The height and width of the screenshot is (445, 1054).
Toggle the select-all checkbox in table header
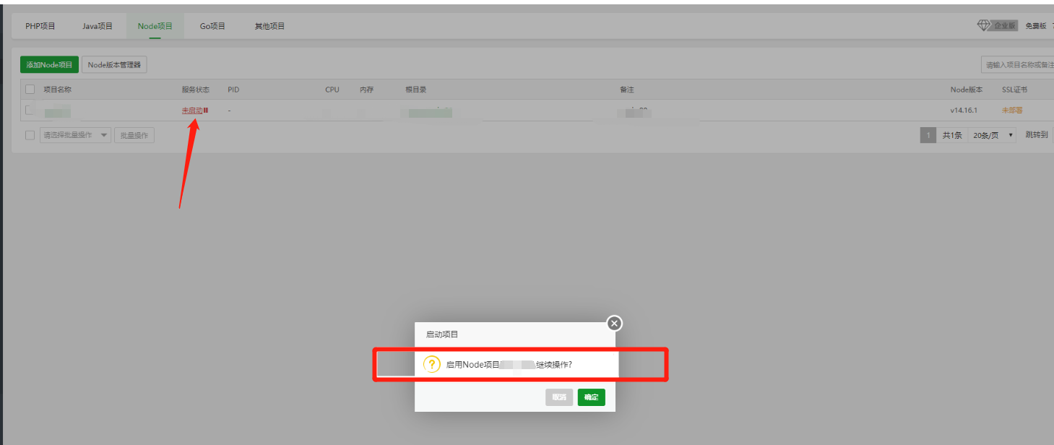pos(30,90)
